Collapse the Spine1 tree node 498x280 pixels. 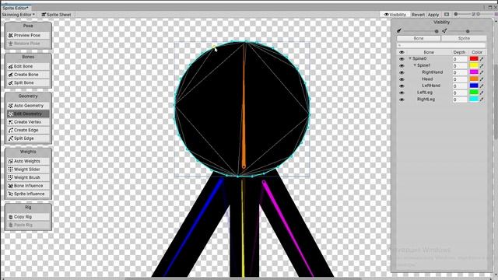415,65
